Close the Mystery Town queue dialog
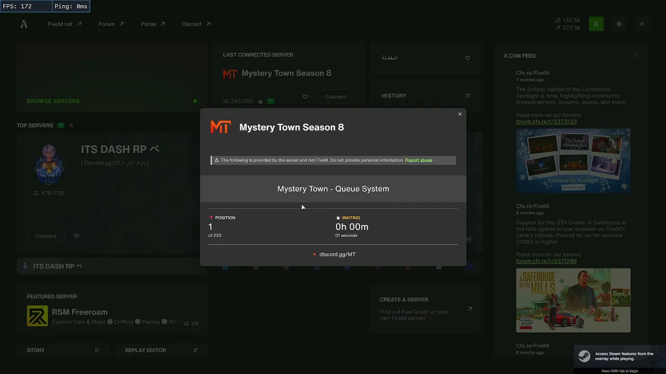 (x=460, y=114)
